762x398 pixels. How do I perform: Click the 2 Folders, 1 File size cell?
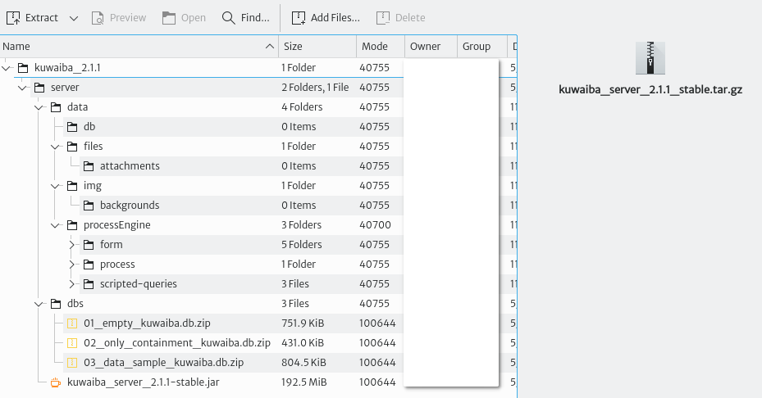point(315,88)
